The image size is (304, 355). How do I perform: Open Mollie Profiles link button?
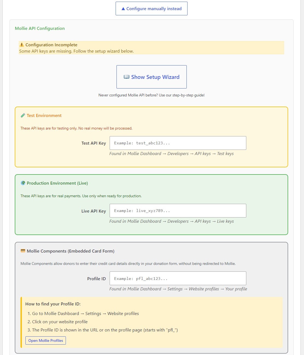(x=46, y=340)
